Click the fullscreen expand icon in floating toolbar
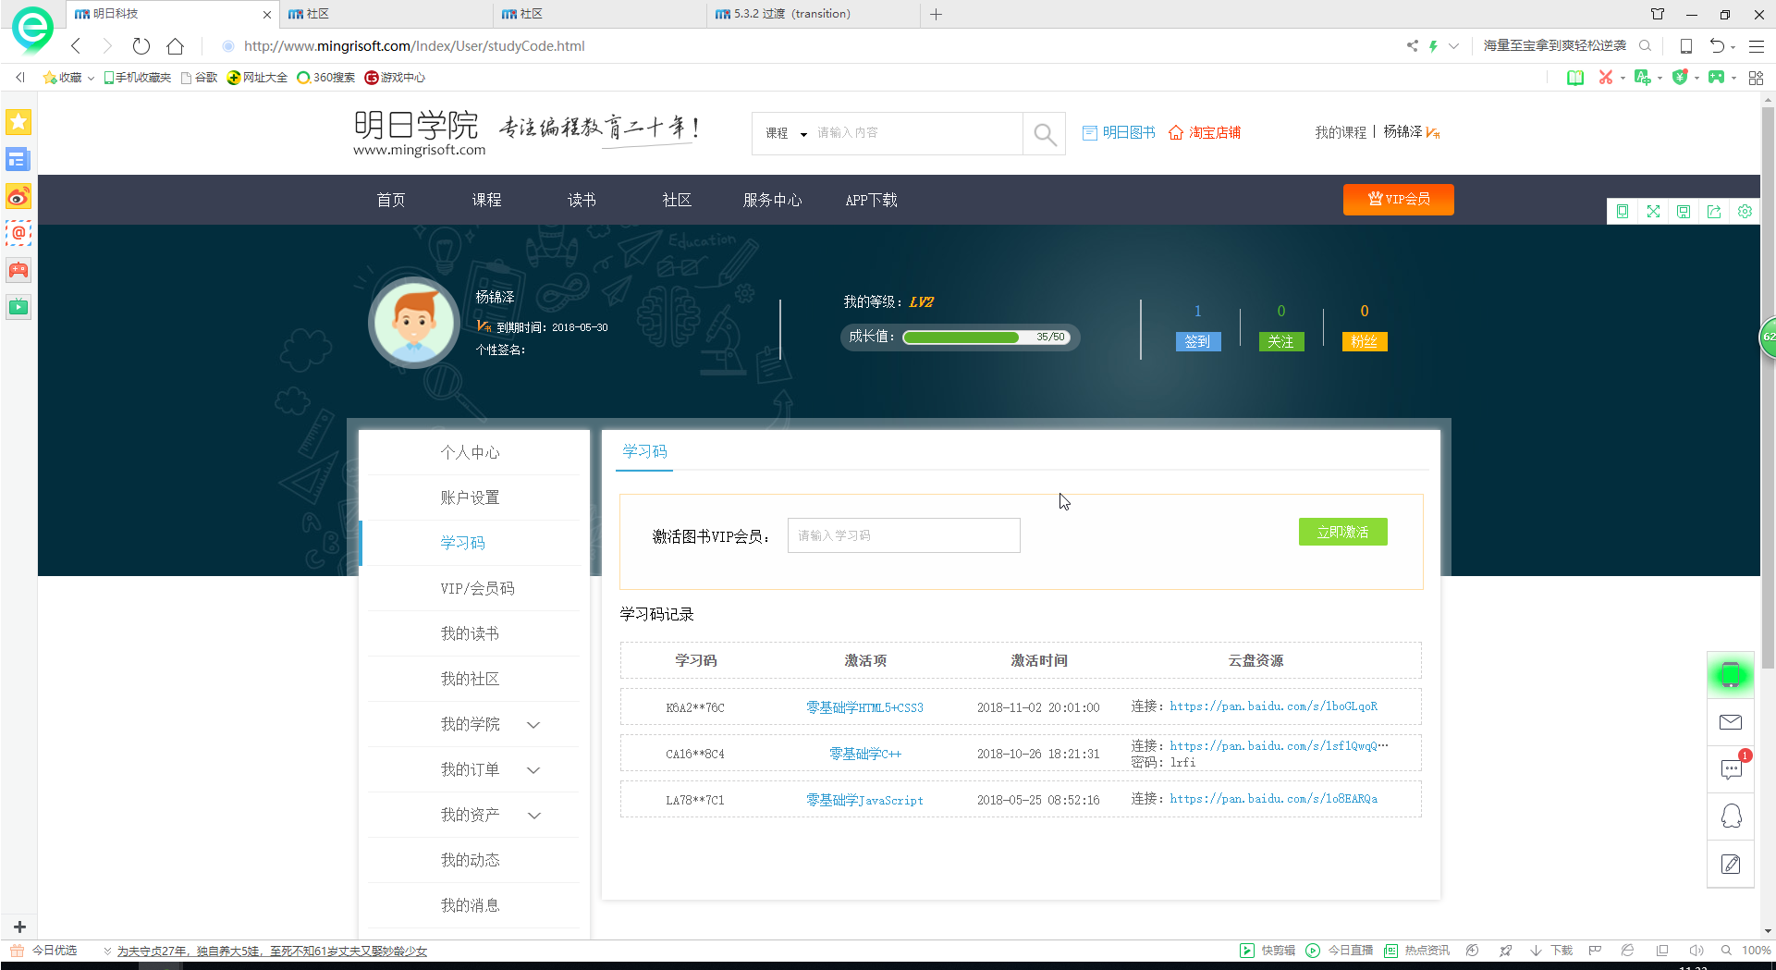The image size is (1776, 970). [1653, 212]
